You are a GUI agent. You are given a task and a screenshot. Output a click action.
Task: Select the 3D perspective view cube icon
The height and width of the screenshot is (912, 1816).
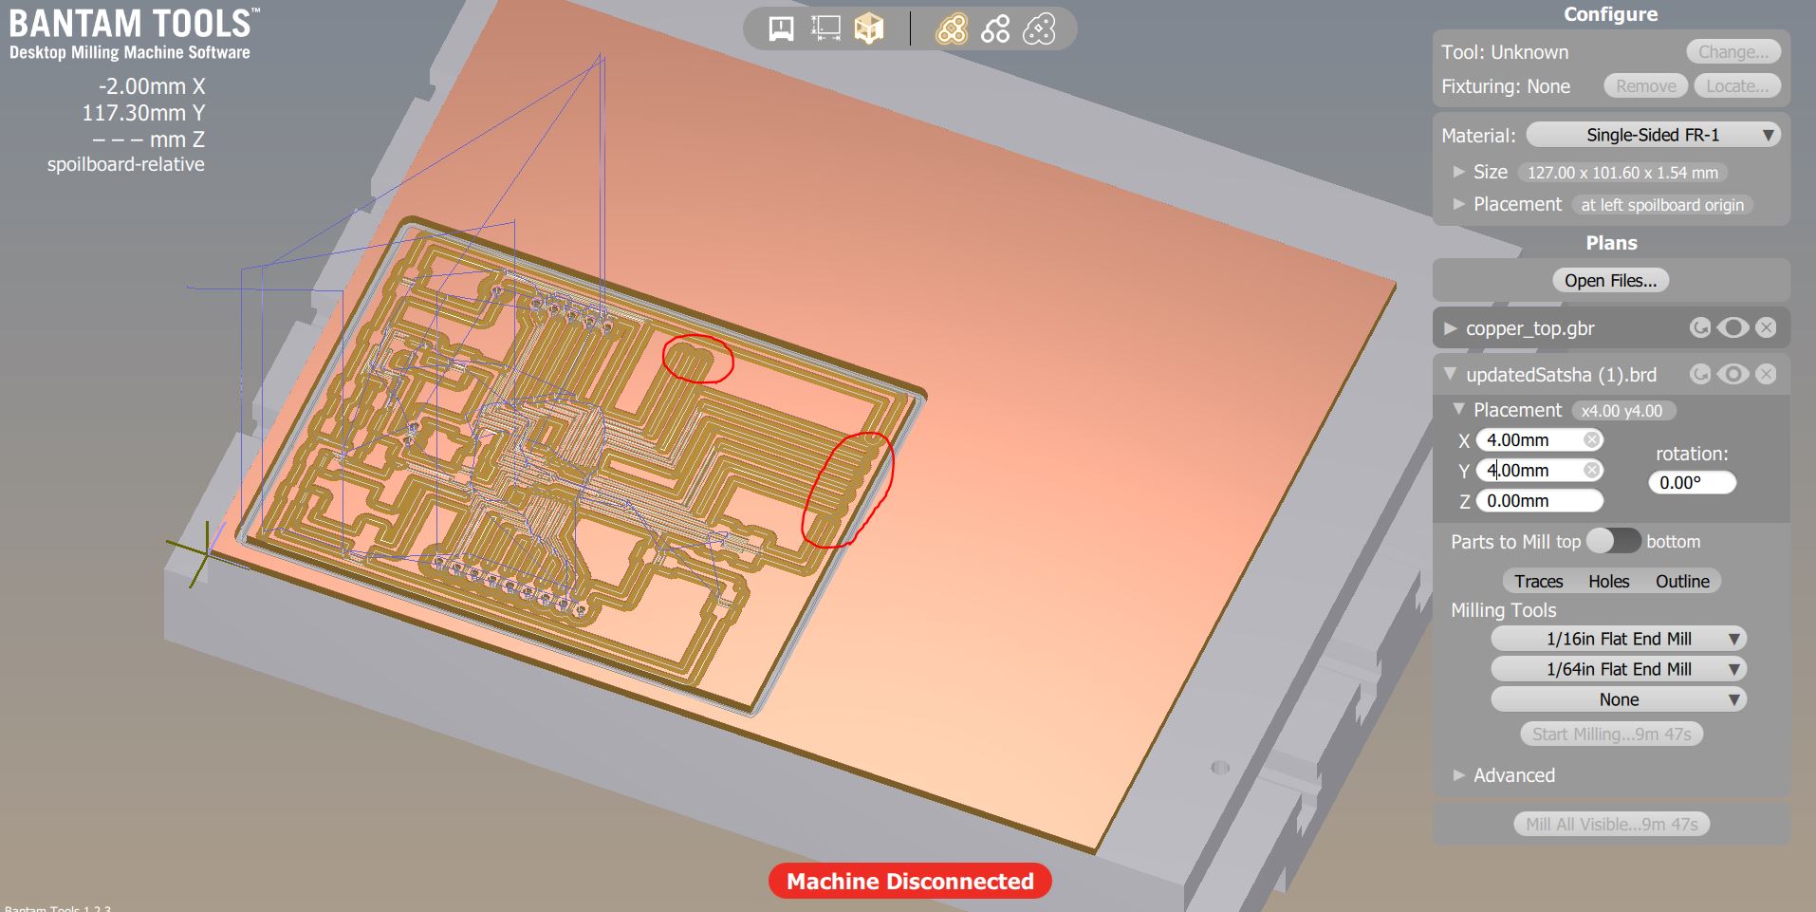coord(869,29)
